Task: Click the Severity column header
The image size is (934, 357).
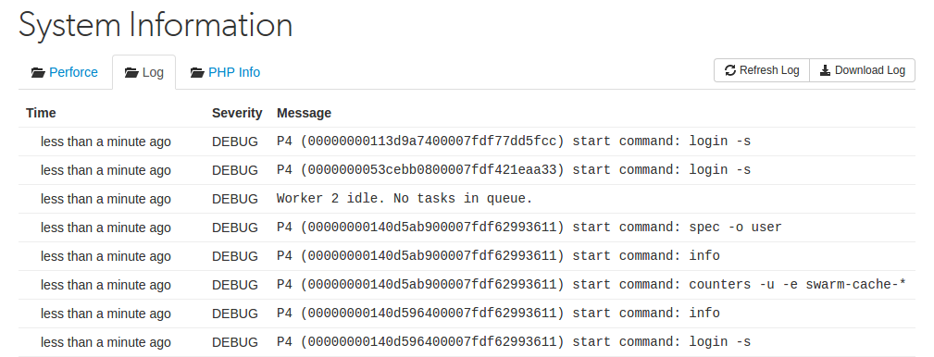Action: tap(237, 113)
